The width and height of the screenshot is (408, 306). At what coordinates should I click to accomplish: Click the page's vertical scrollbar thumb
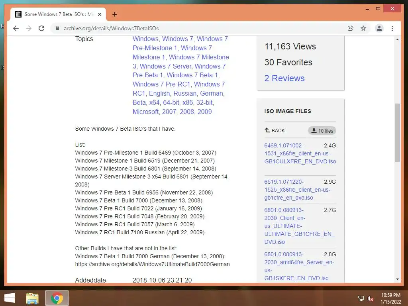(x=397, y=132)
